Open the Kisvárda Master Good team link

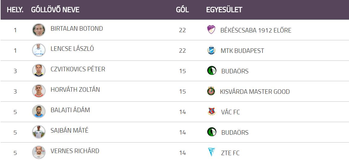tap(255, 91)
